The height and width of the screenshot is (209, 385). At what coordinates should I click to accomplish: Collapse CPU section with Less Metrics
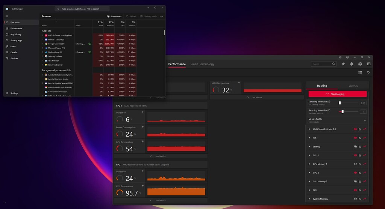click(158, 200)
